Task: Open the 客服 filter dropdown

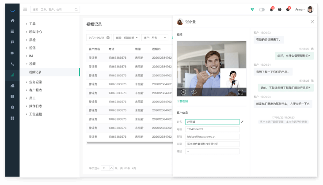Action: (126, 38)
